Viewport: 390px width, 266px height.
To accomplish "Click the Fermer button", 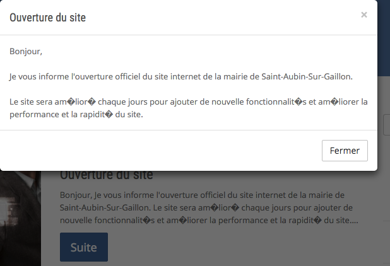I will point(345,151).
